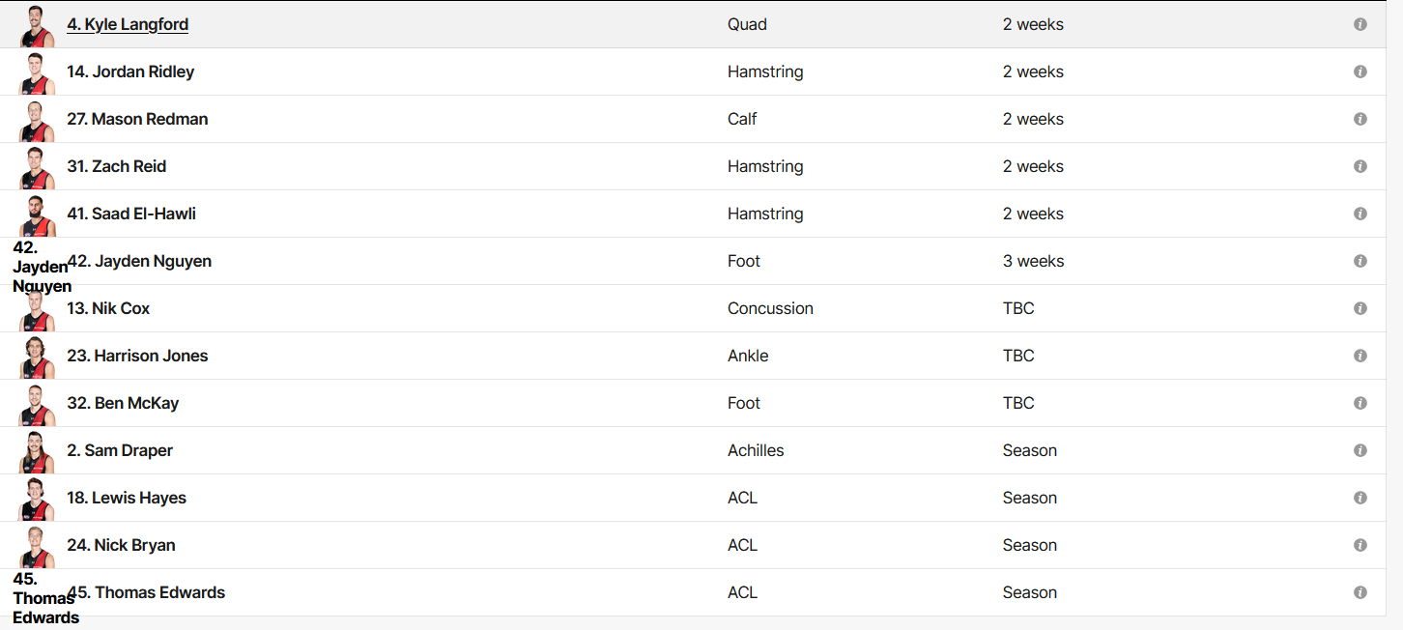Image resolution: width=1403 pixels, height=630 pixels.
Task: Open 23. Harrison Jones player name
Action: tap(137, 356)
